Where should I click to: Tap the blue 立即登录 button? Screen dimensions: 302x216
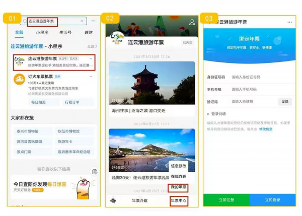[x=272, y=200]
